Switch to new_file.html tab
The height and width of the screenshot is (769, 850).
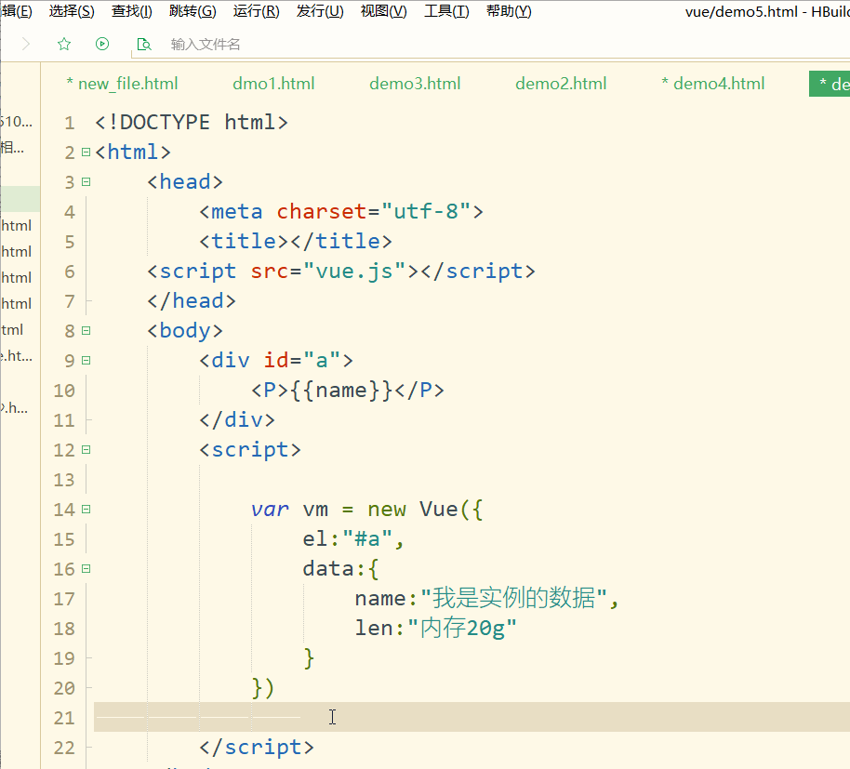(x=122, y=84)
